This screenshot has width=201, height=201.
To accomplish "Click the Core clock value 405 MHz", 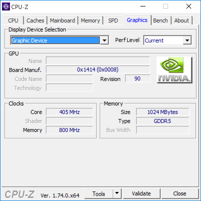I will pyautogui.click(x=70, y=112).
